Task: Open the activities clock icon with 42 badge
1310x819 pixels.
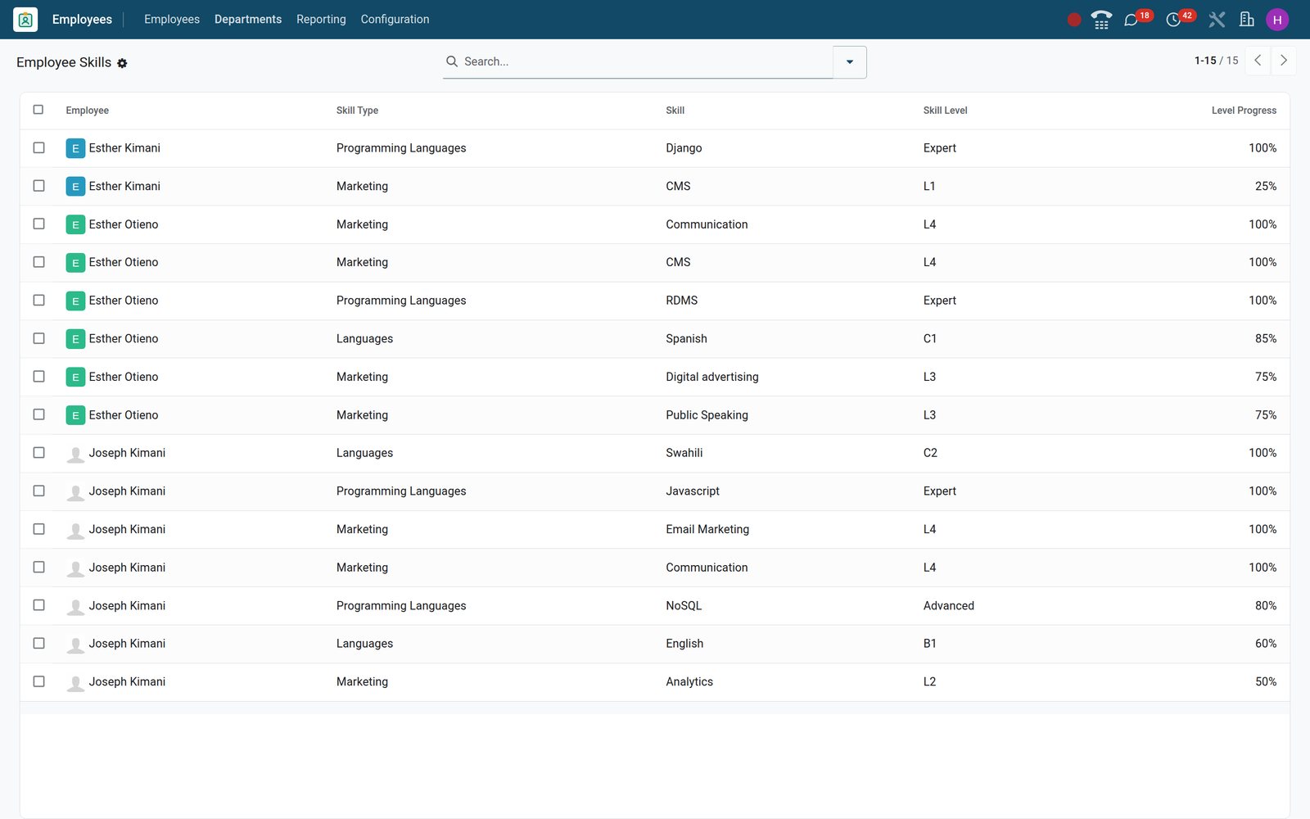Action: pos(1173,20)
